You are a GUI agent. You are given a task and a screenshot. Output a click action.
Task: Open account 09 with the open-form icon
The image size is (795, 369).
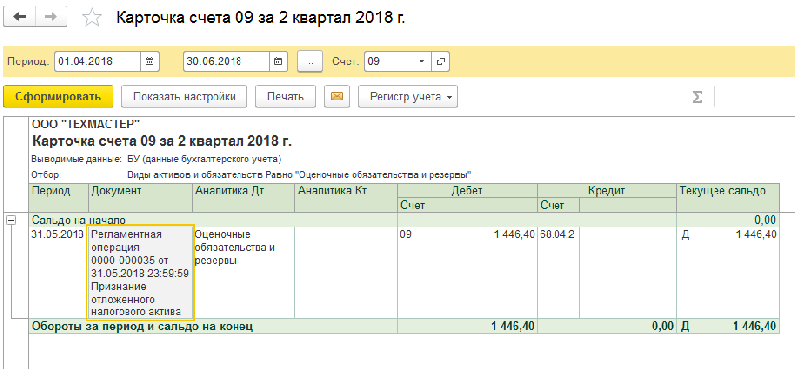[x=440, y=61]
